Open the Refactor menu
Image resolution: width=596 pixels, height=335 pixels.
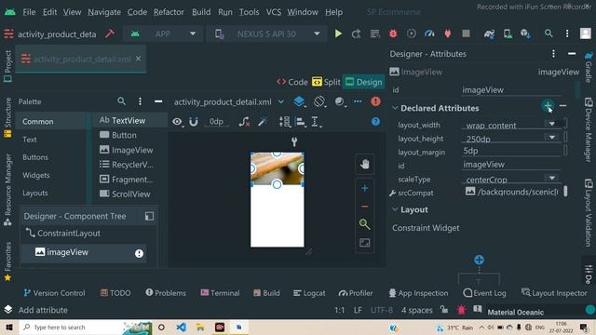pyautogui.click(x=169, y=12)
